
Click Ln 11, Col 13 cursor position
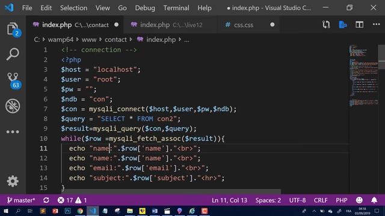click(x=229, y=200)
